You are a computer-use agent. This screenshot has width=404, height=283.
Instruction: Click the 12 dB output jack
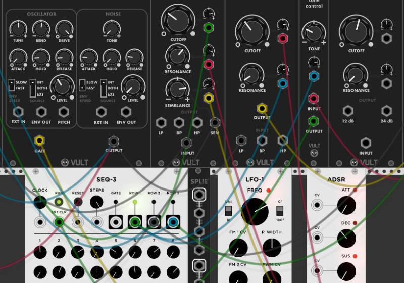(347, 111)
